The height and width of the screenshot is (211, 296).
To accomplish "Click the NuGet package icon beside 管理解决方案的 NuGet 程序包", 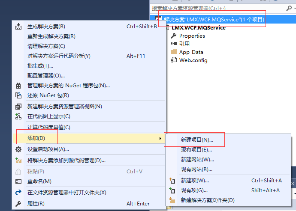I will pyautogui.click(x=18, y=86).
